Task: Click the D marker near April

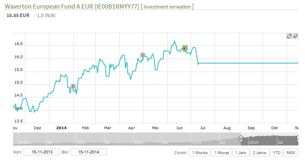Action: 142,55
